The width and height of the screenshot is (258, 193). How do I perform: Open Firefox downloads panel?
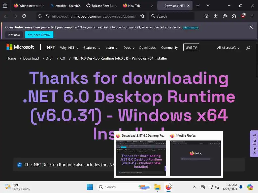(216, 16)
